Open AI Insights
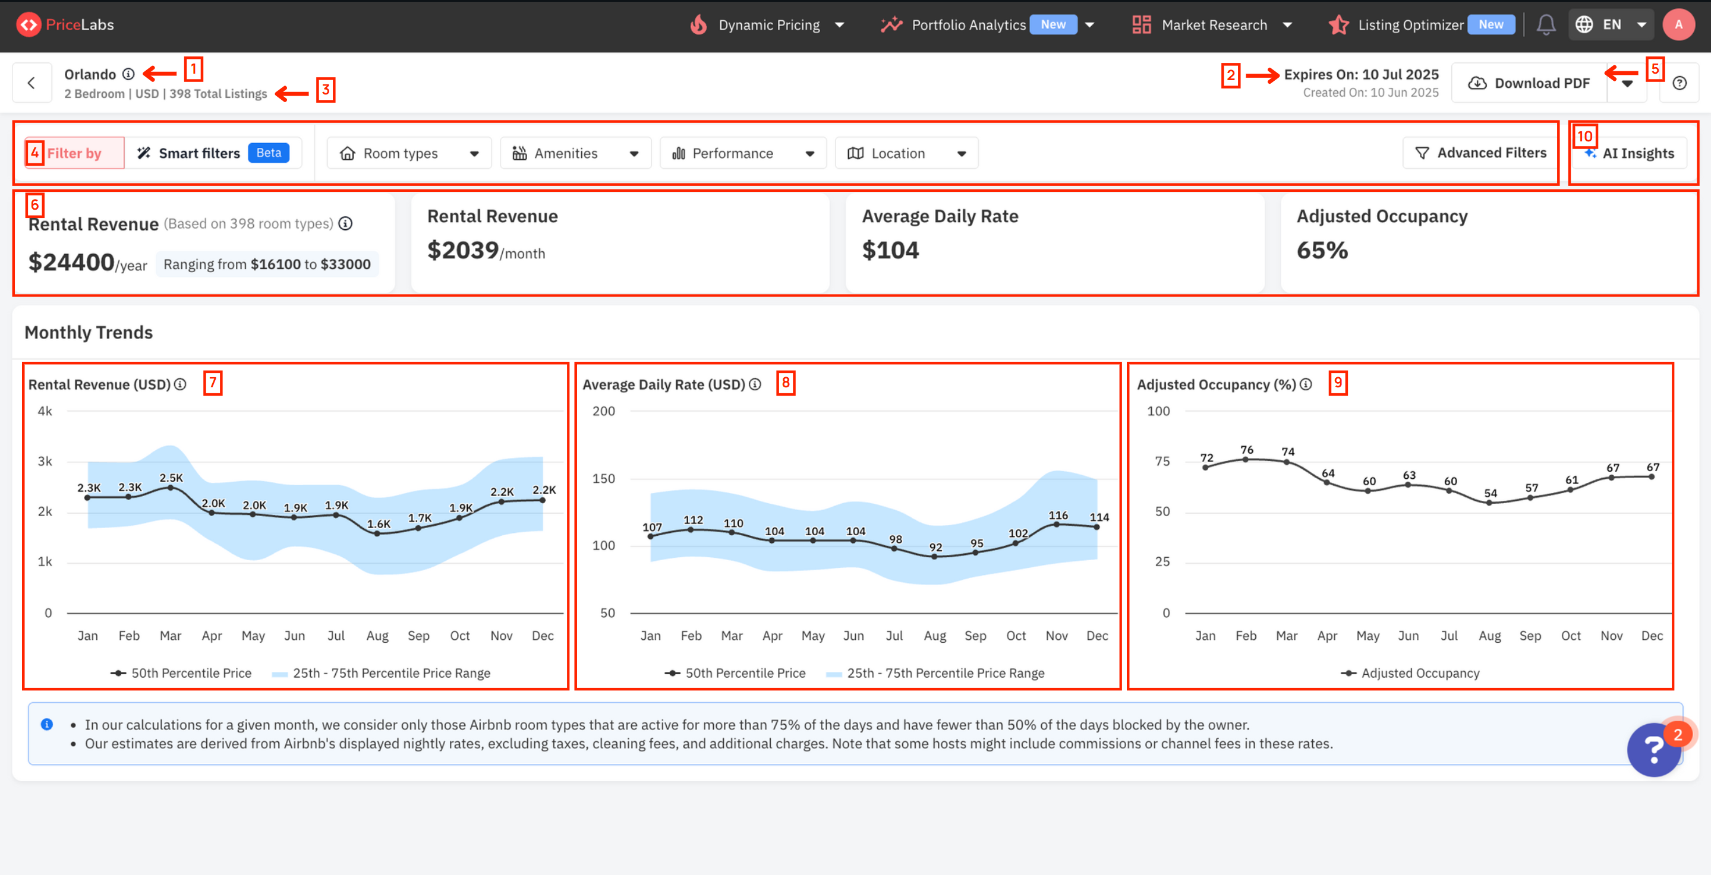 (1630, 153)
